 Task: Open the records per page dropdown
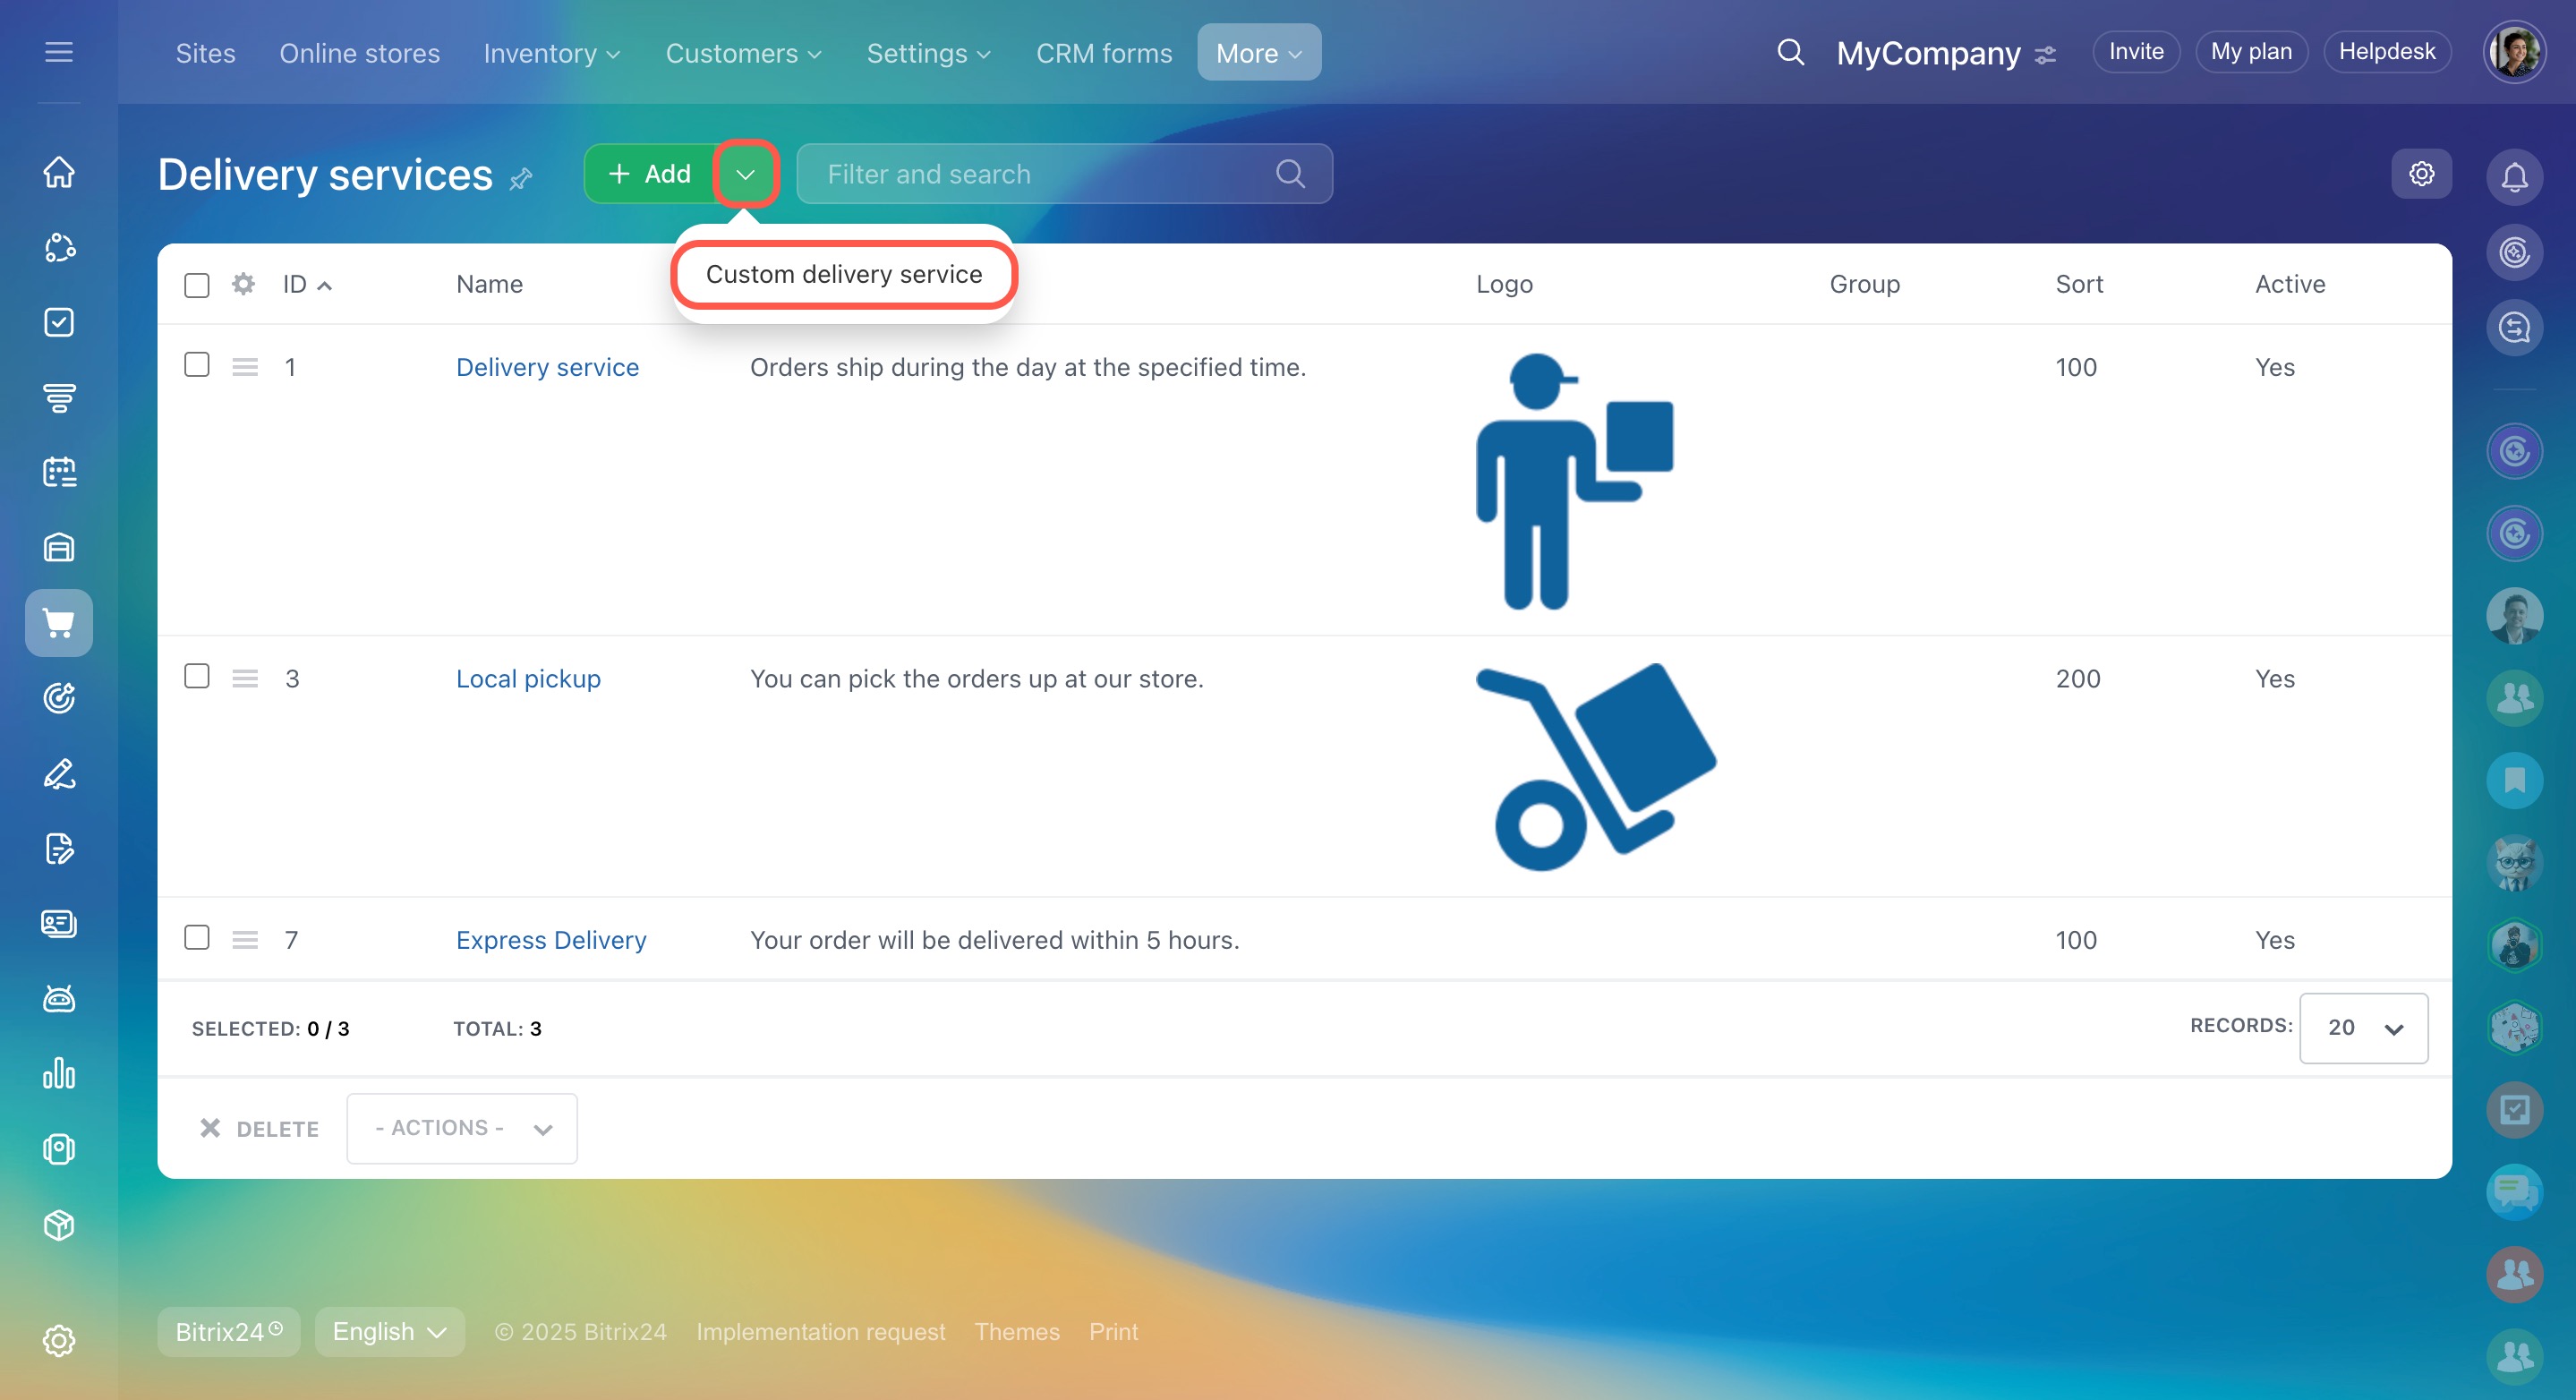(x=2363, y=1028)
